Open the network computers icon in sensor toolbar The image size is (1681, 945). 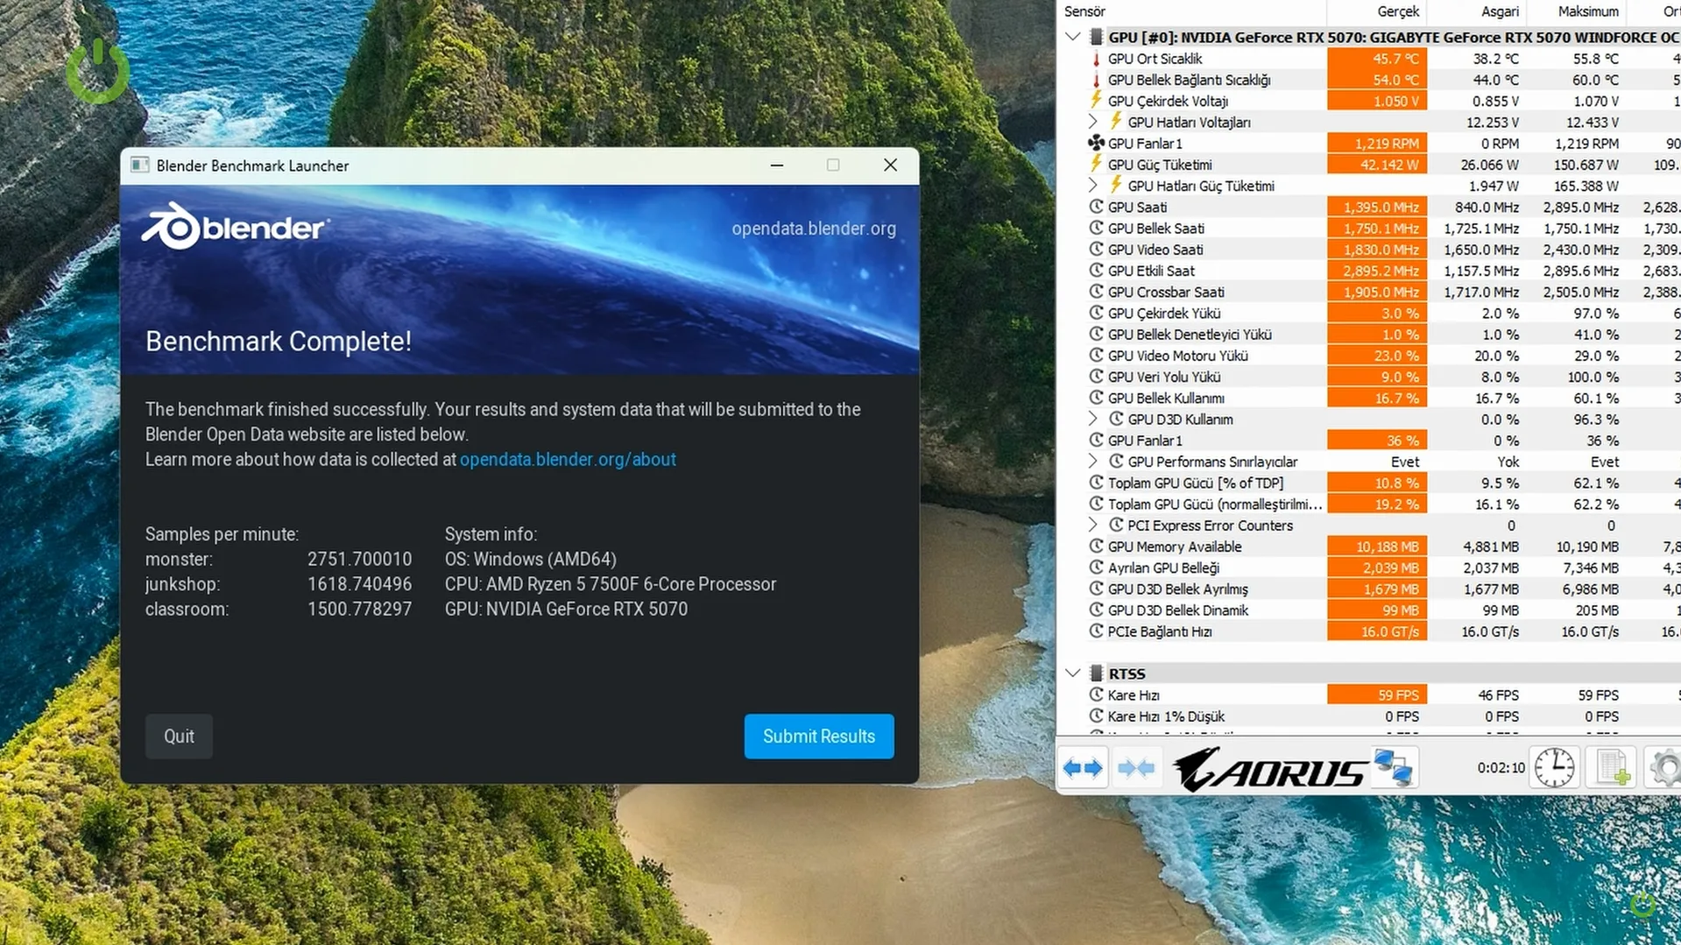click(1393, 768)
